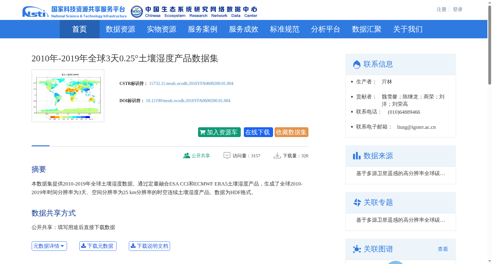Image resolution: width=492 pixels, height=264 pixels.
Task: Click the 下载量：320 text
Action: 296,156
